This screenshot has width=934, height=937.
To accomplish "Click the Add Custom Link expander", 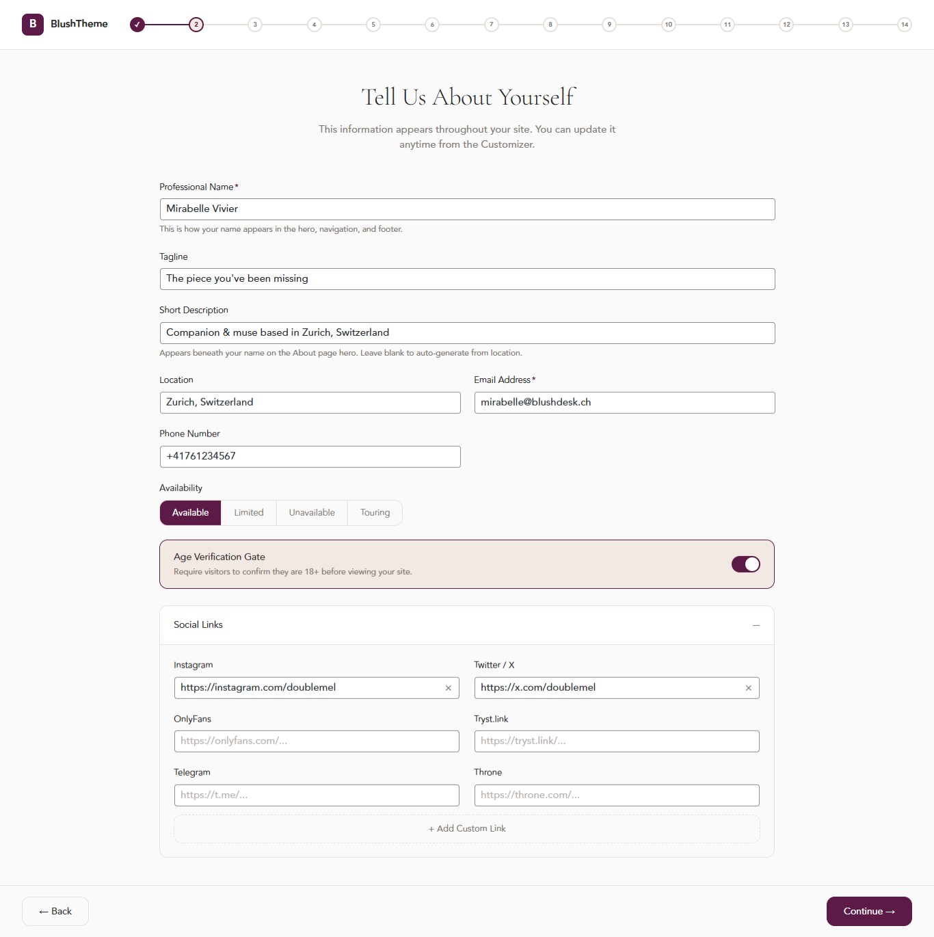I will (467, 828).
